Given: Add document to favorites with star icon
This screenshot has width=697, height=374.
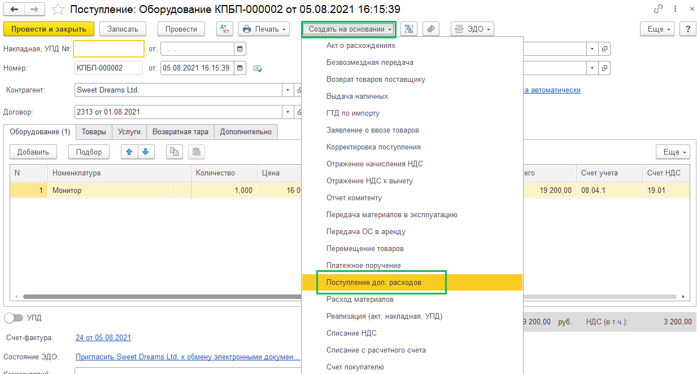Looking at the screenshot, I should click(58, 10).
